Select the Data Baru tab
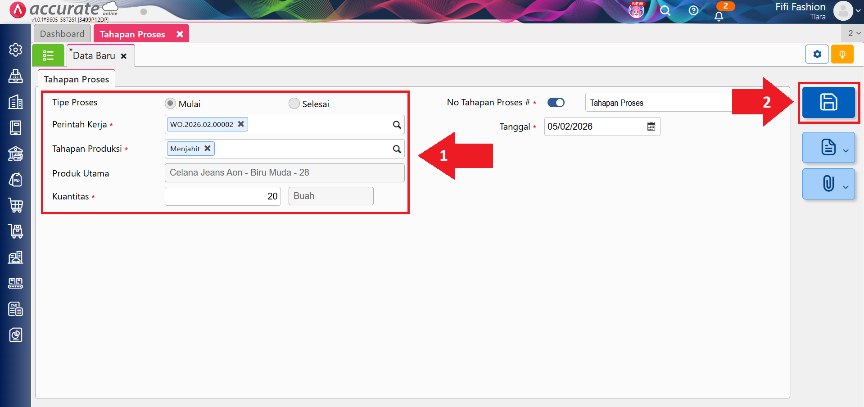This screenshot has width=864, height=407. pos(94,56)
